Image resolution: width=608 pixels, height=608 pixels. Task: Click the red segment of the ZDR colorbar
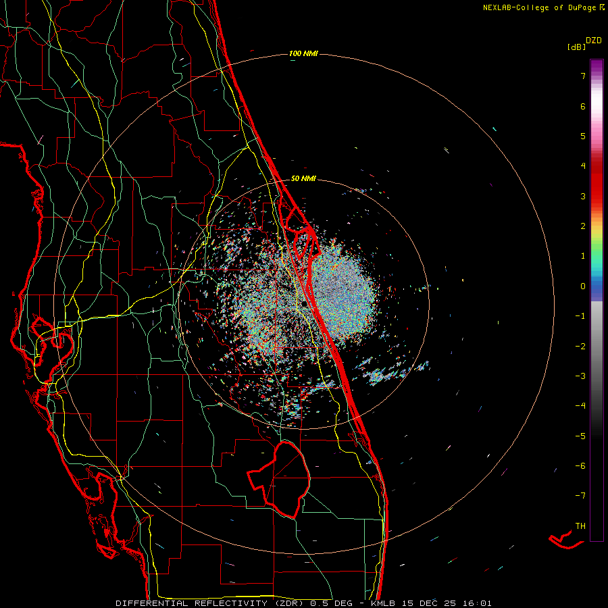(597, 182)
